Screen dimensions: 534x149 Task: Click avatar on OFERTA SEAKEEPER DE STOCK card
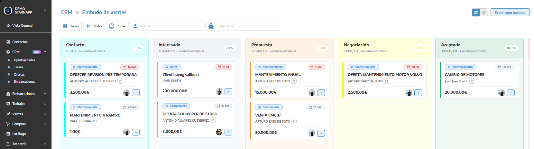(219, 132)
